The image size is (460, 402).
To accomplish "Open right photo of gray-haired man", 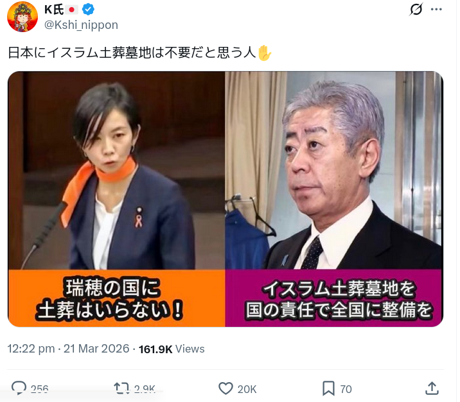I will coord(334,170).
